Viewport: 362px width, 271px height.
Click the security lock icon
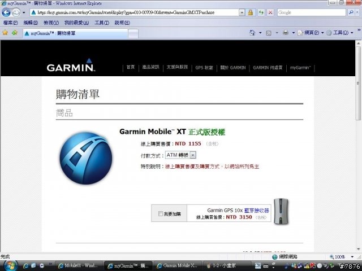[x=250, y=12]
